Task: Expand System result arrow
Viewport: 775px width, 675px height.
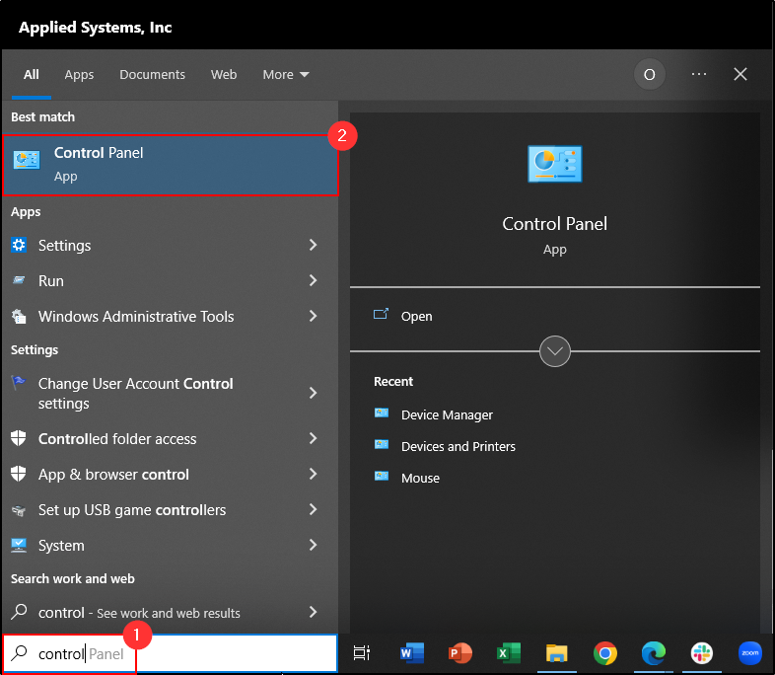Action: [313, 545]
